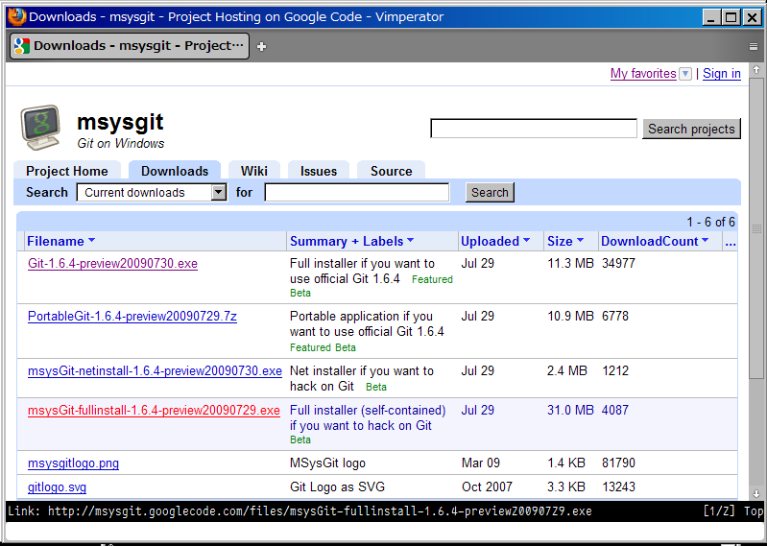Click the Vimperator command line area

[x=384, y=530]
